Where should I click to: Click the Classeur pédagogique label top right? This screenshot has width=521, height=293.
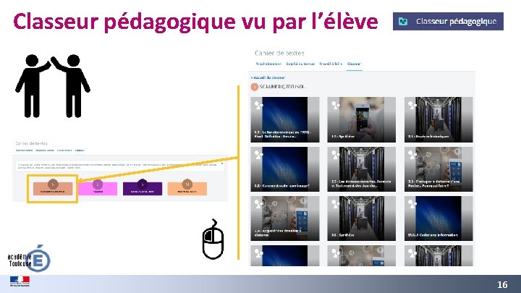click(456, 21)
